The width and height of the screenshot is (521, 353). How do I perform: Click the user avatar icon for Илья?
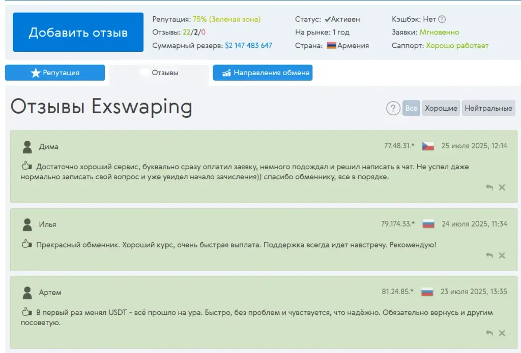27,224
